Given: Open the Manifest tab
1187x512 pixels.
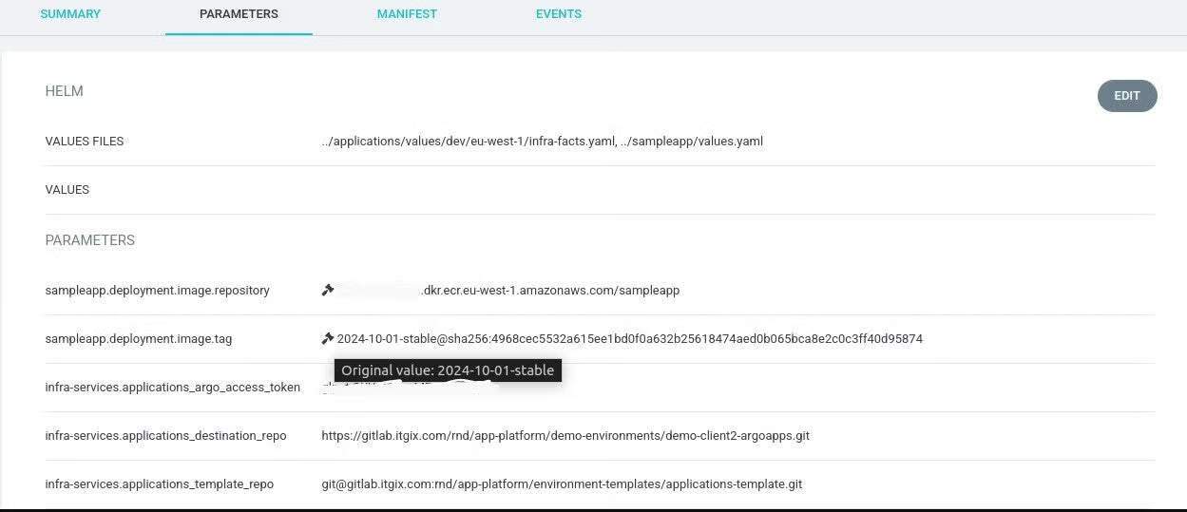Looking at the screenshot, I should 407,14.
